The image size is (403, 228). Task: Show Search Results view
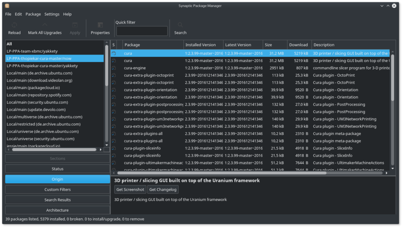pyautogui.click(x=57, y=200)
